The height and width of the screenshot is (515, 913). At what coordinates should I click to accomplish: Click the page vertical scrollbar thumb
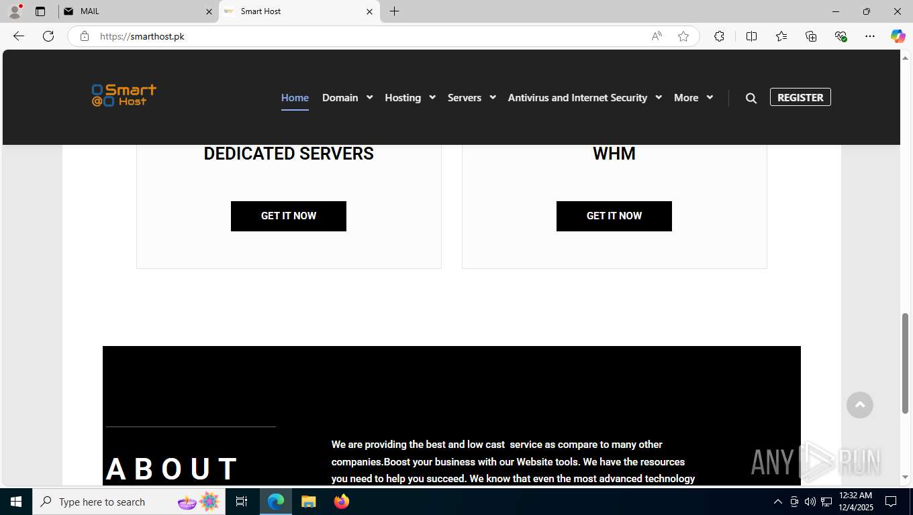(x=906, y=363)
